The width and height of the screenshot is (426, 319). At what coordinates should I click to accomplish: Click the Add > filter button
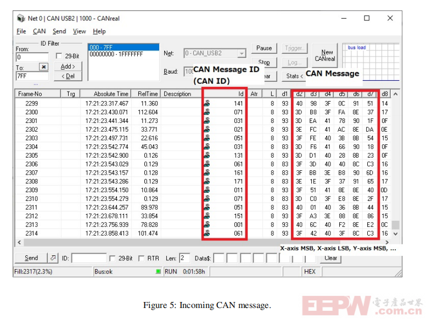(x=68, y=66)
